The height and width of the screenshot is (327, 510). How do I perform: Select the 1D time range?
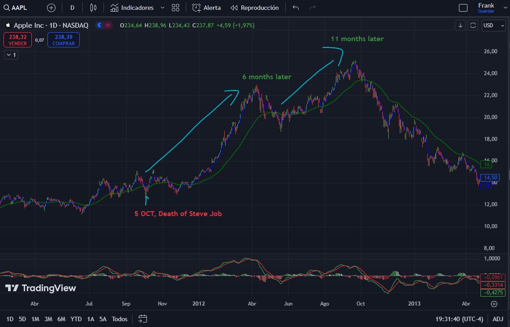coord(10,319)
